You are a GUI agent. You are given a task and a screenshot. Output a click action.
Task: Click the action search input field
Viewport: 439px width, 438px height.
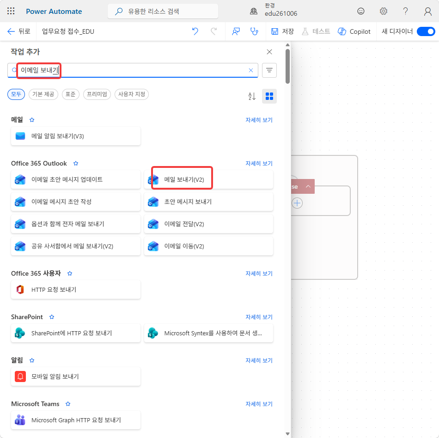click(x=133, y=70)
